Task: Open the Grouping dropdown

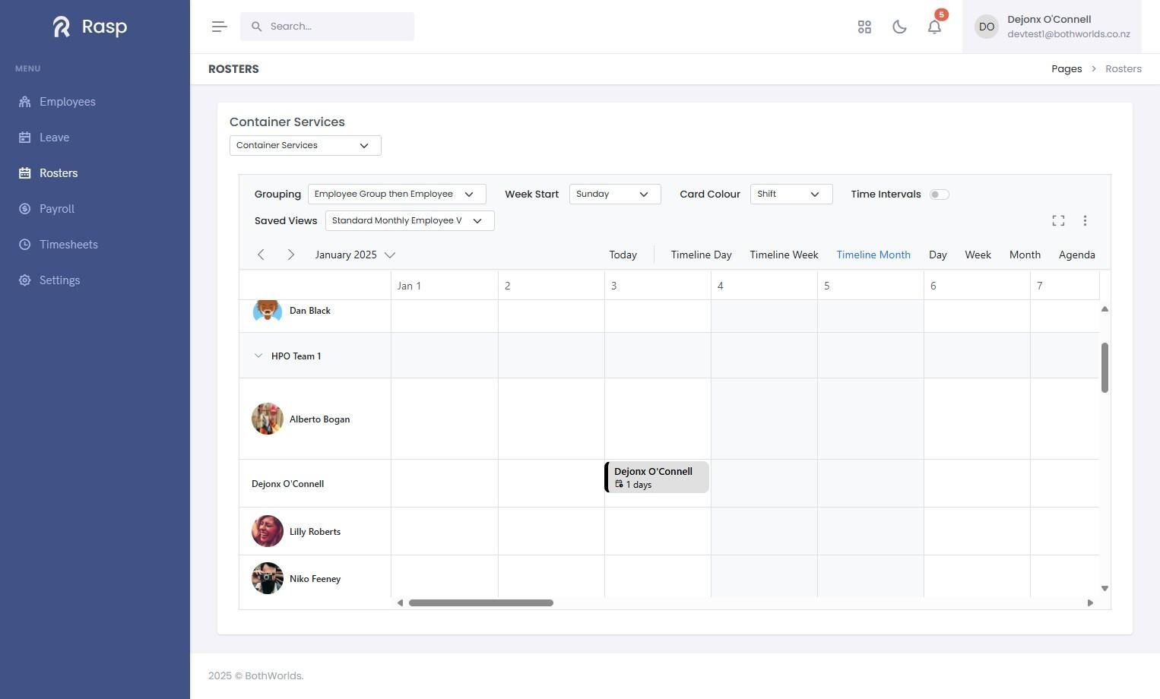Action: [x=397, y=194]
